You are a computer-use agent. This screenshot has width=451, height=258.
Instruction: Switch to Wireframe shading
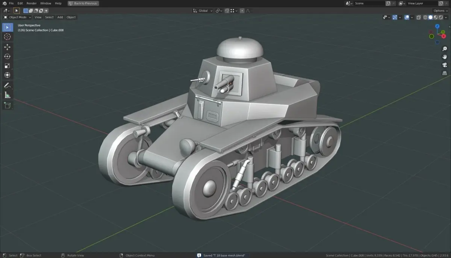click(x=425, y=17)
